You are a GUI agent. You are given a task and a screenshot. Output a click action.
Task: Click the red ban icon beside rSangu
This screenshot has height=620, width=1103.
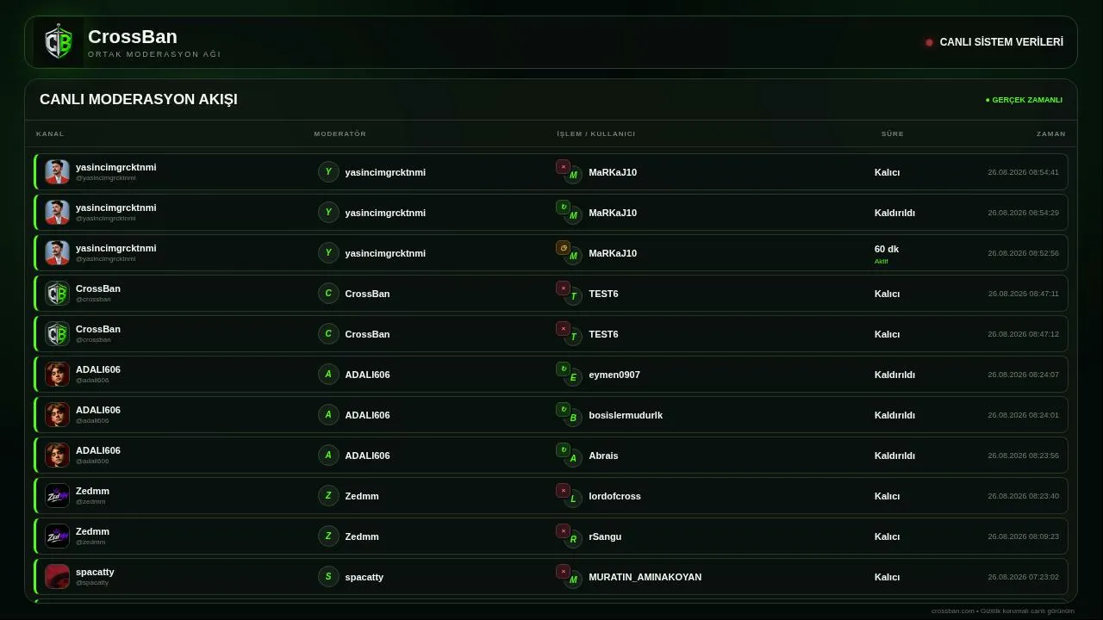click(x=563, y=530)
